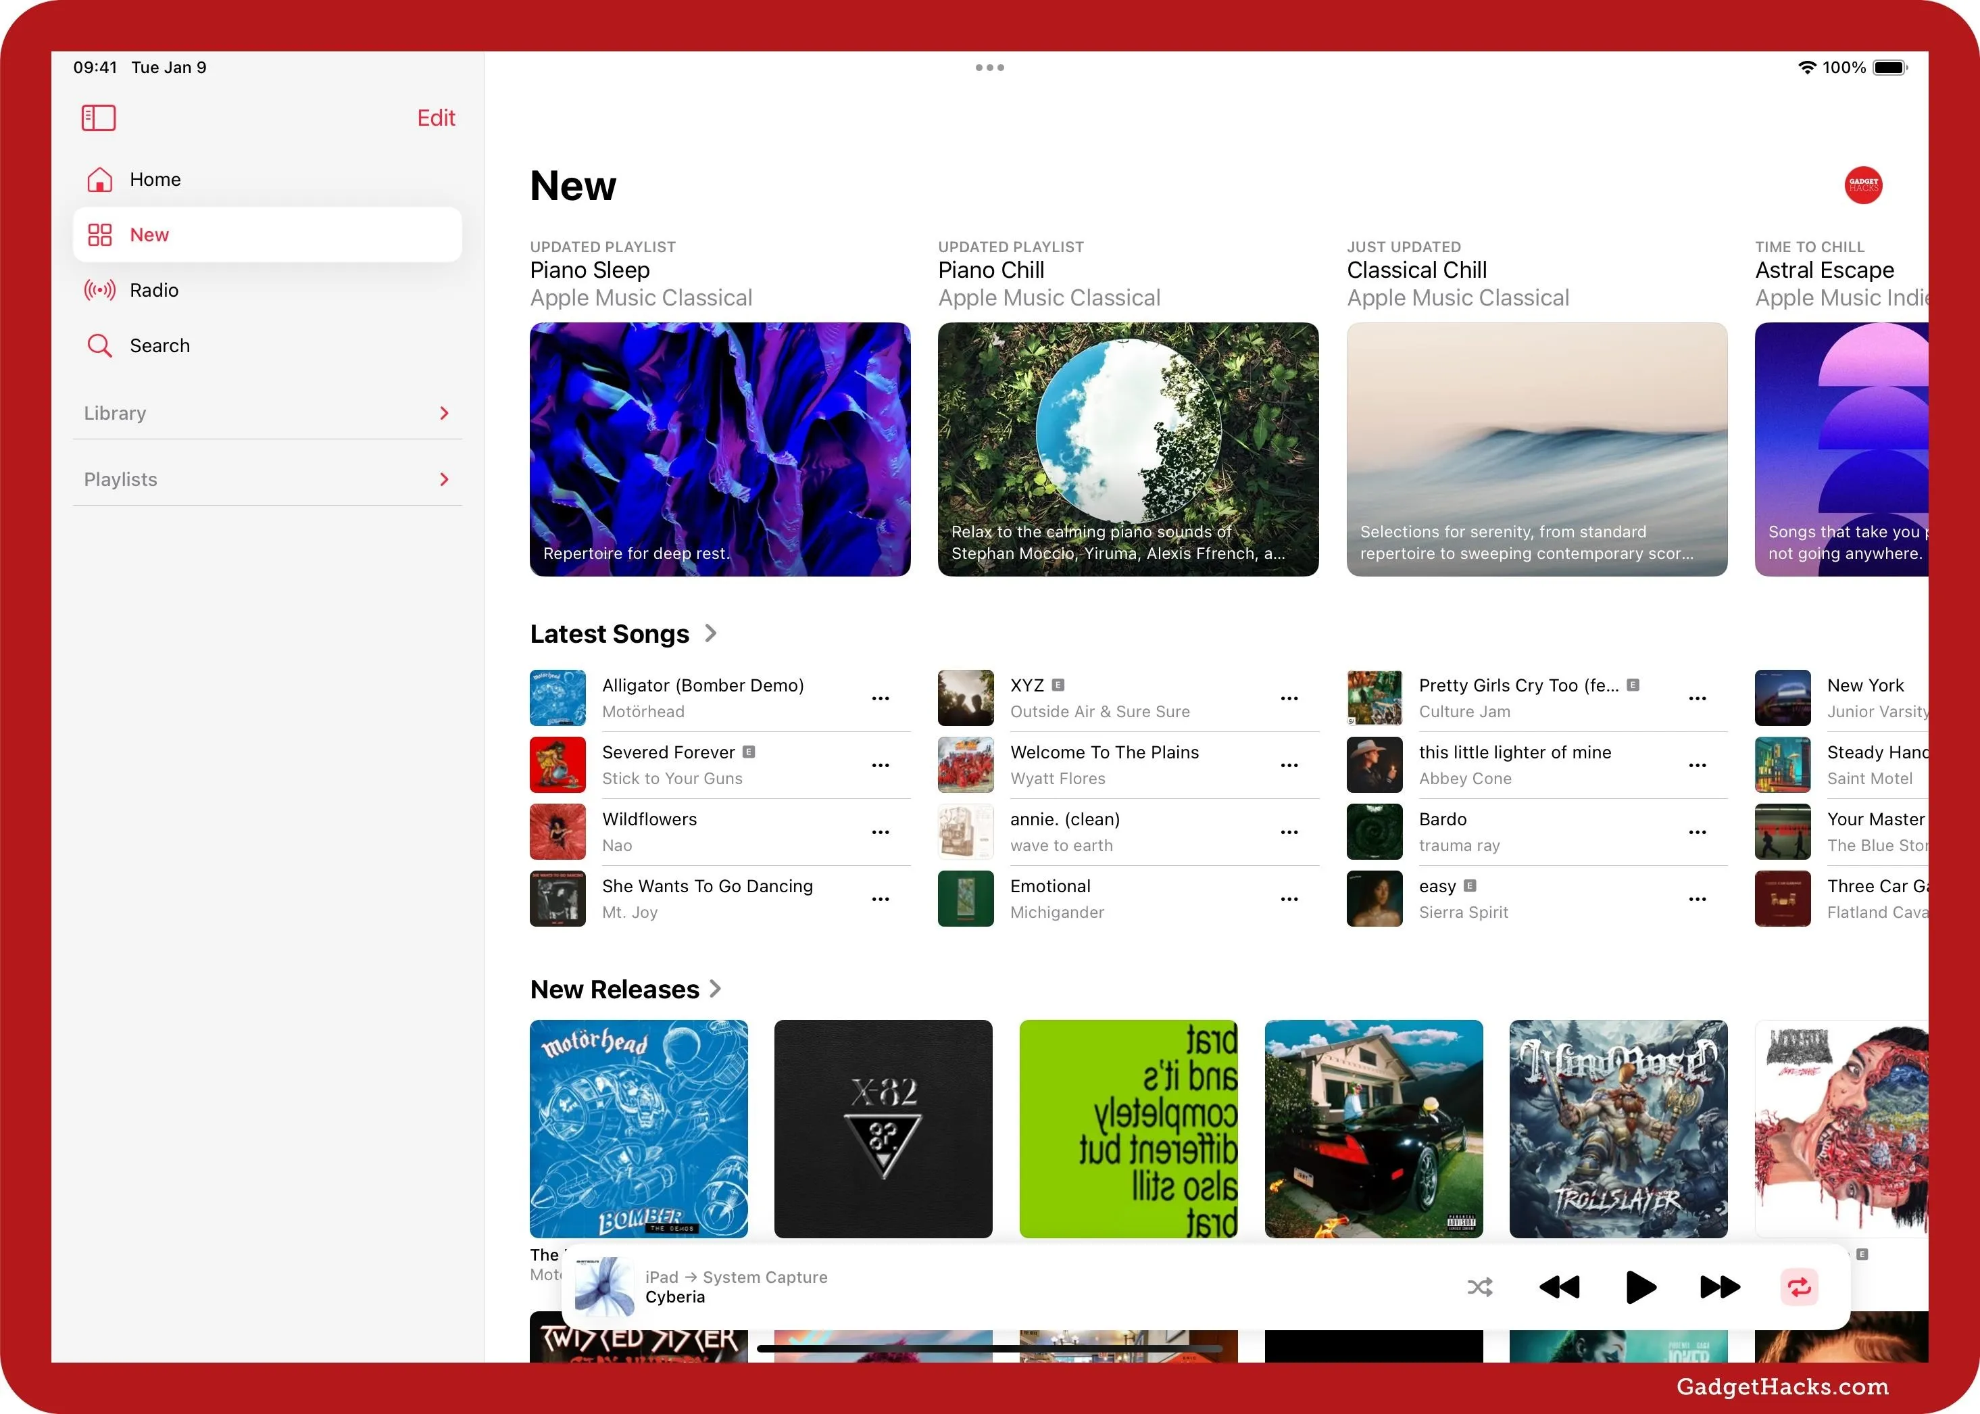Toggle repeat in the mini player
This screenshot has height=1414, width=1980.
point(1799,1287)
